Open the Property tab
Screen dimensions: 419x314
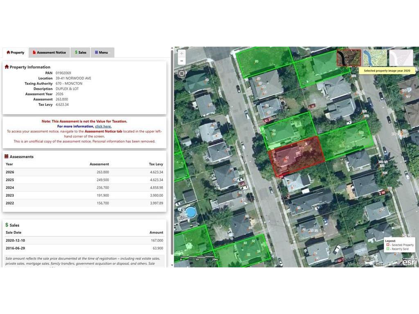tap(16, 53)
